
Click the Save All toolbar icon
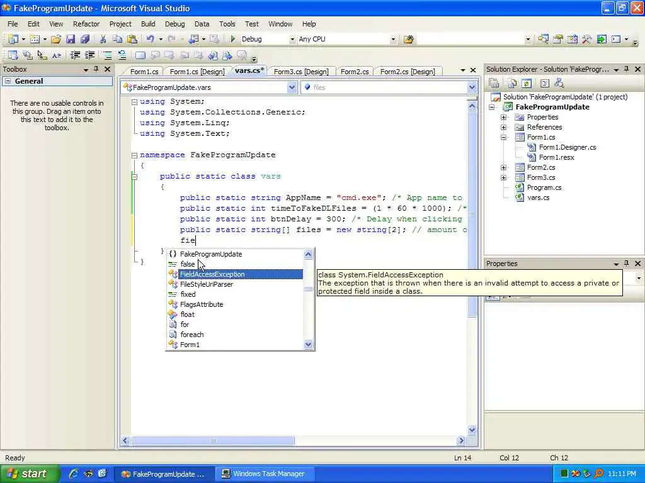pyautogui.click(x=85, y=39)
